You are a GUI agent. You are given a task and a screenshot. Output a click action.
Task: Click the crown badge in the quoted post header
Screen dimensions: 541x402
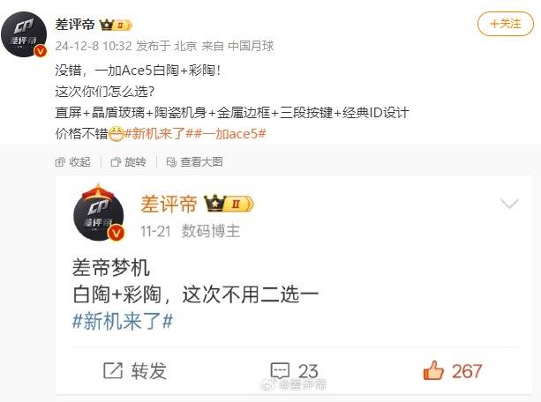coord(229,204)
